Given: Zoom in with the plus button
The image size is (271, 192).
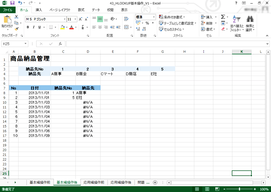Looking at the screenshot, I should (x=255, y=189).
